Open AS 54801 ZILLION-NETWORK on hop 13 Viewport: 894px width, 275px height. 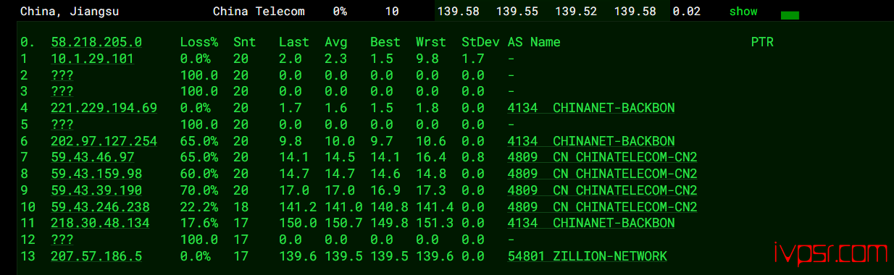click(x=588, y=256)
